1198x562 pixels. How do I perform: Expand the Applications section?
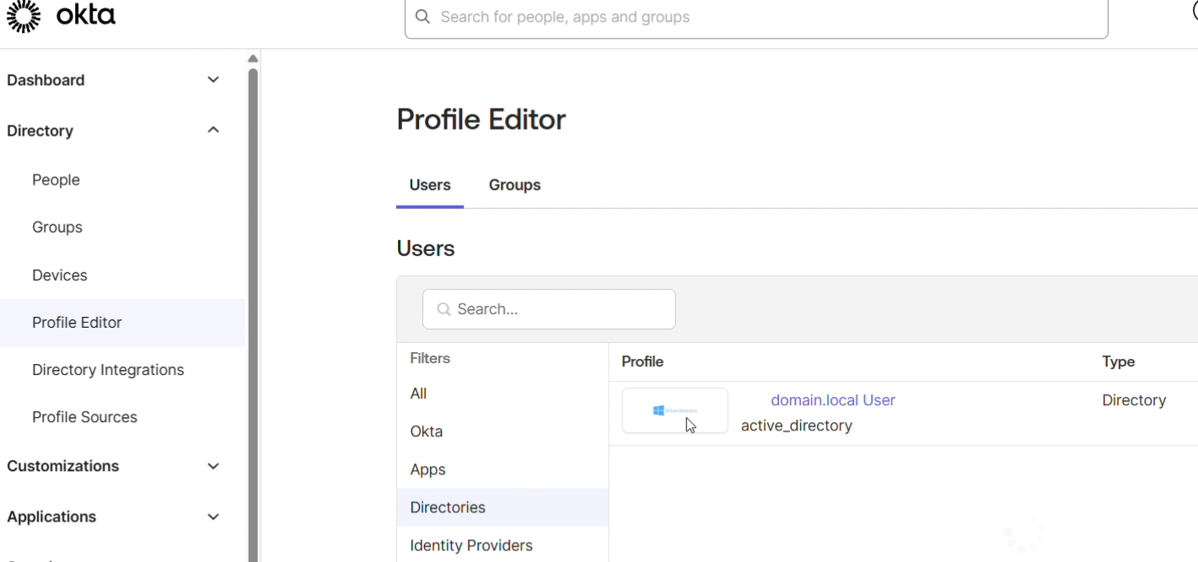pyautogui.click(x=213, y=517)
